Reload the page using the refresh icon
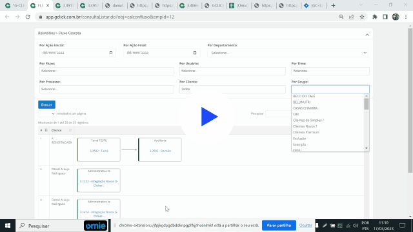Image resolution: width=413 pixels, height=232 pixels. pyautogui.click(x=28, y=17)
